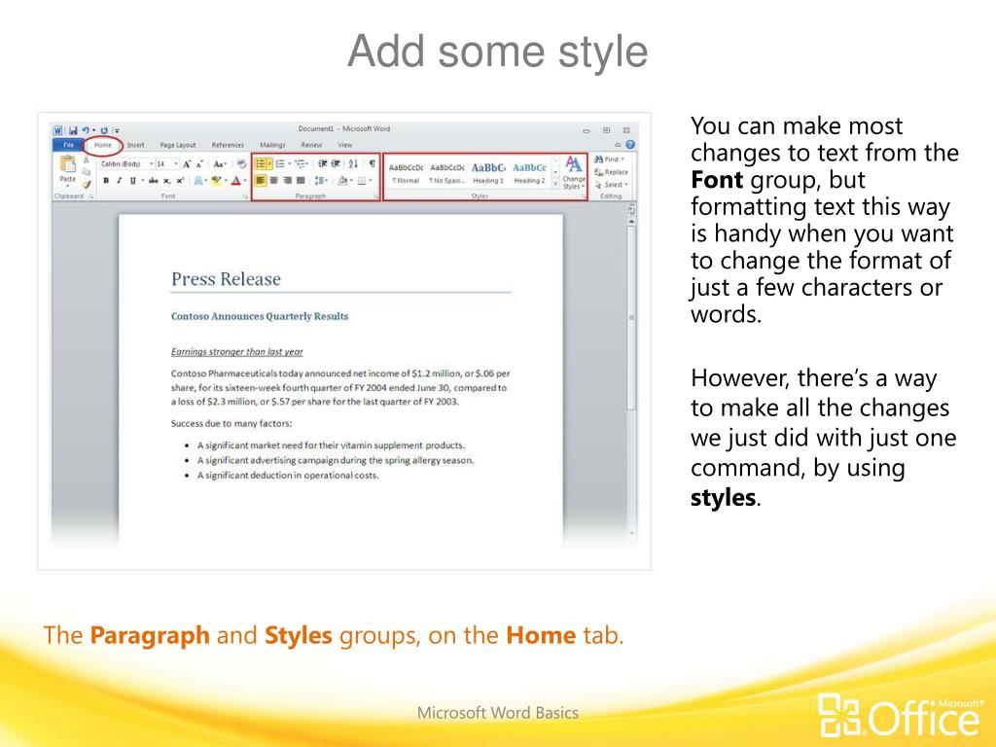Apply the Heading 2 style
The width and height of the screenshot is (996, 747).
tap(529, 173)
